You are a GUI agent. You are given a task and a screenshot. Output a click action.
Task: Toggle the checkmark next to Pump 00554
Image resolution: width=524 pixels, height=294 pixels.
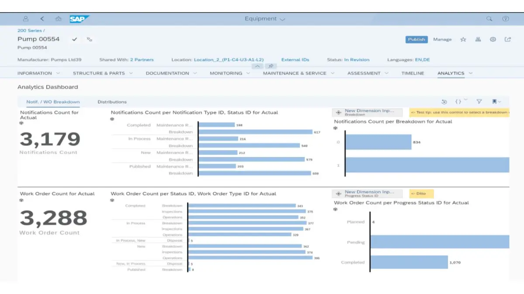[x=75, y=39]
